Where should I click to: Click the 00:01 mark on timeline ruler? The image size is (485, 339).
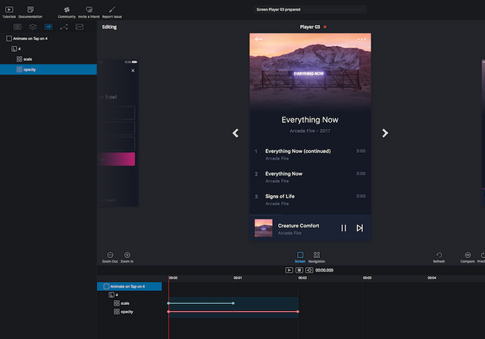pyautogui.click(x=237, y=278)
